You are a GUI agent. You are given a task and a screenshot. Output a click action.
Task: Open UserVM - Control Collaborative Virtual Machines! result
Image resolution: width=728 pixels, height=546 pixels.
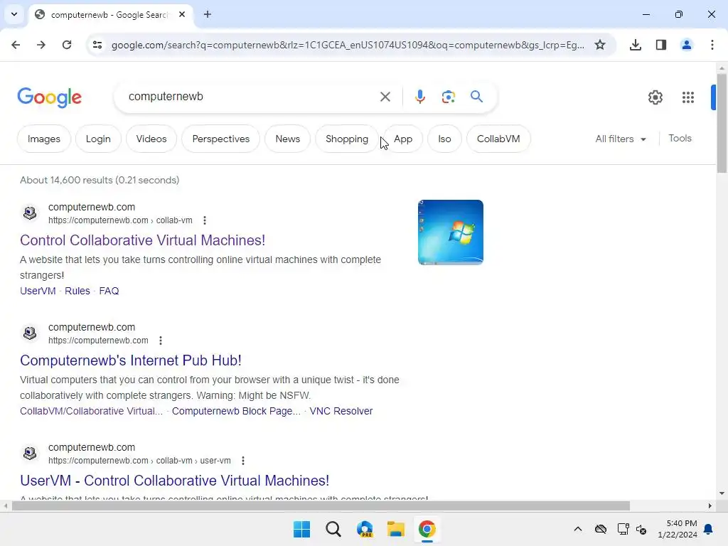click(175, 481)
